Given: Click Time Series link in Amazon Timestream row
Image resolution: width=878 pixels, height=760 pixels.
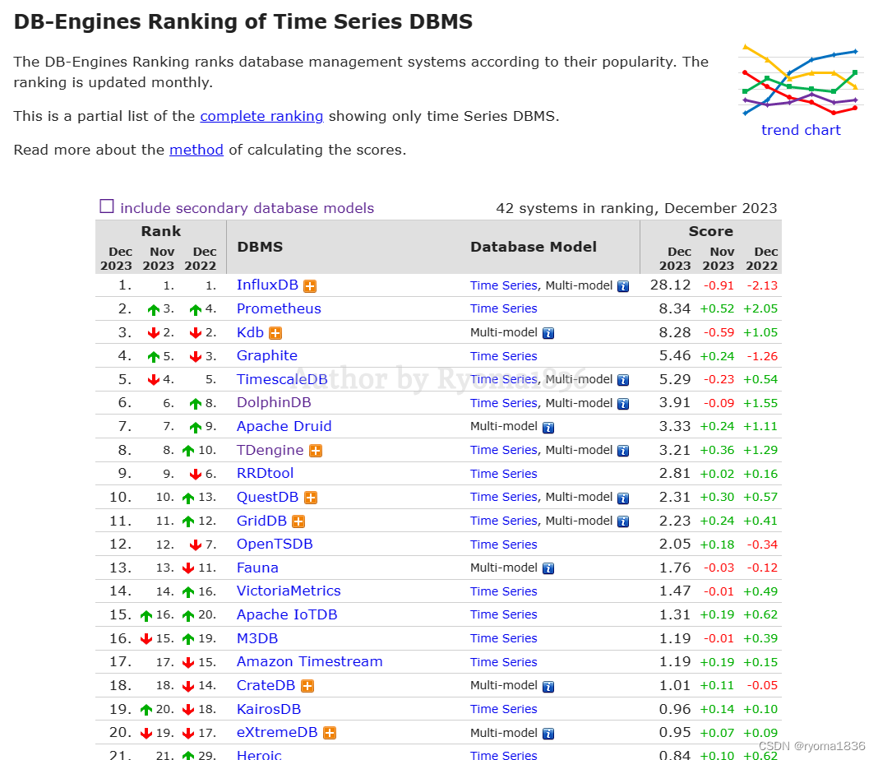Looking at the screenshot, I should click(x=503, y=662).
